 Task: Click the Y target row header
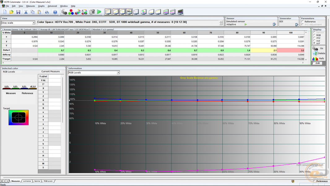6,59
